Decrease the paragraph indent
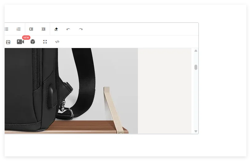This screenshot has height=161, width=251. [x=43, y=29]
